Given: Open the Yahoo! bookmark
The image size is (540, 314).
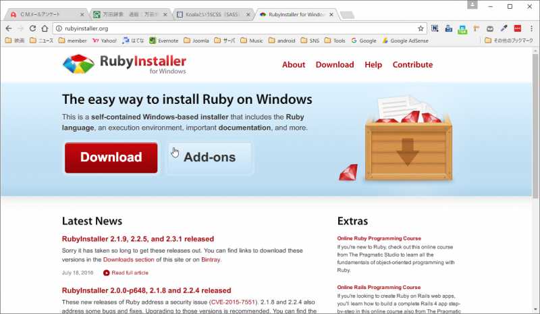Looking at the screenshot, I should click(x=105, y=41).
